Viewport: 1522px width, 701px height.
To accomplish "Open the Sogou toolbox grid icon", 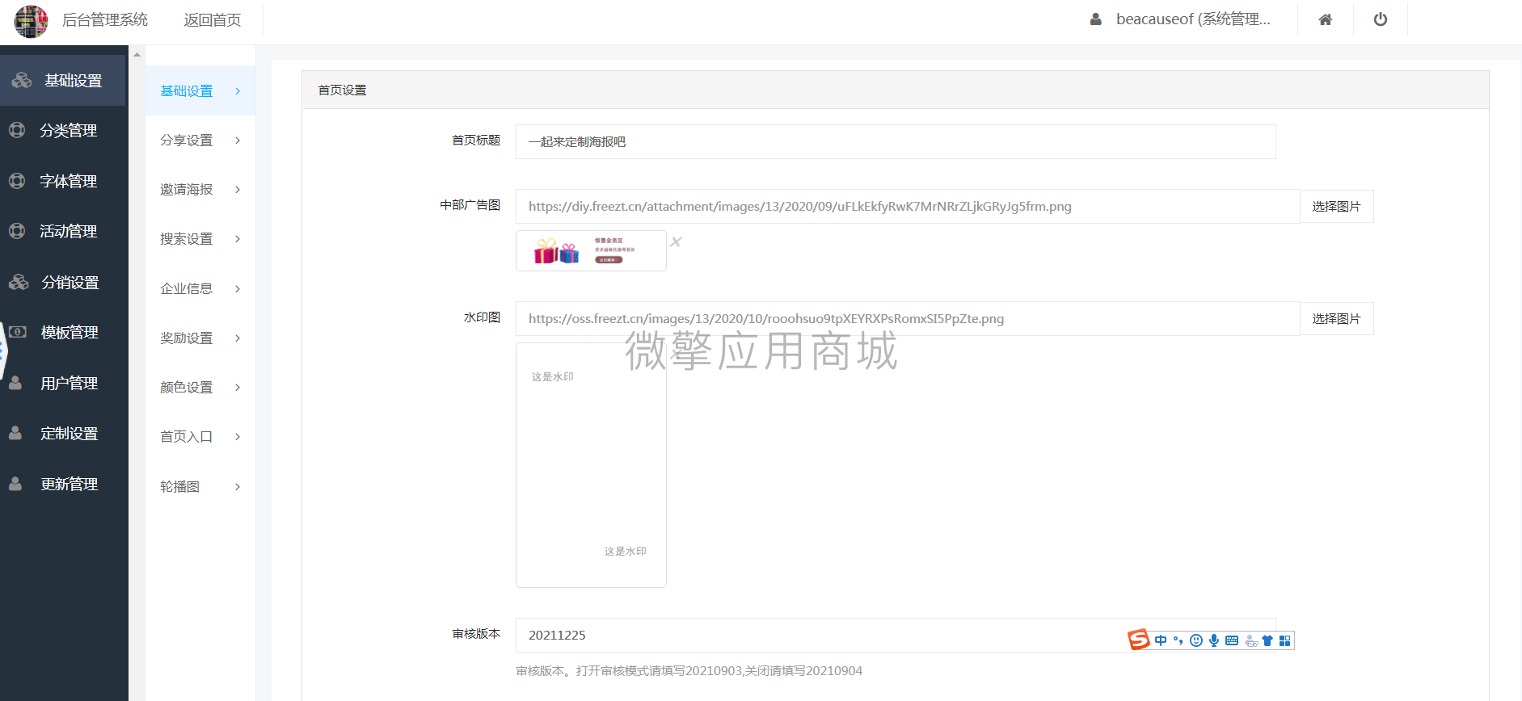I will click(1284, 640).
